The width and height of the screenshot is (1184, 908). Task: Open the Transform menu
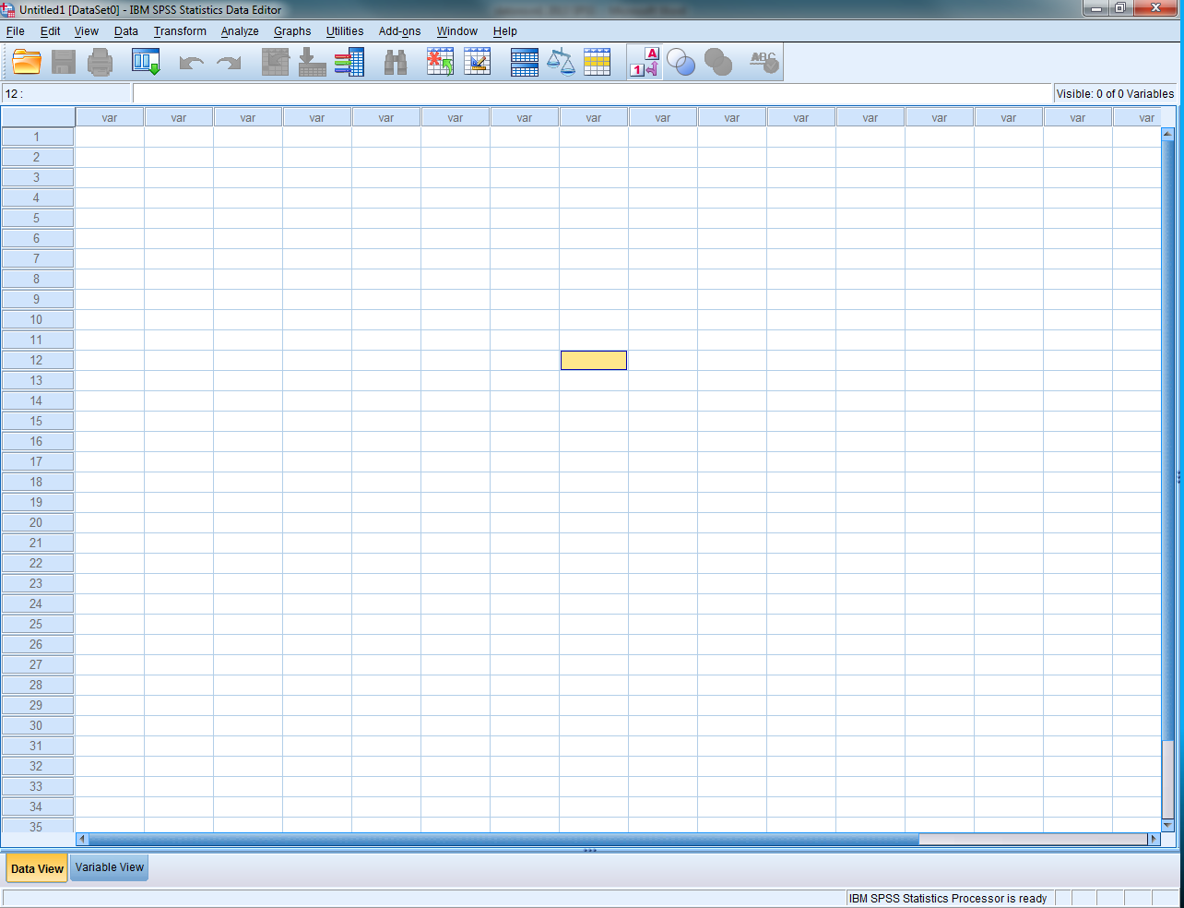click(180, 31)
